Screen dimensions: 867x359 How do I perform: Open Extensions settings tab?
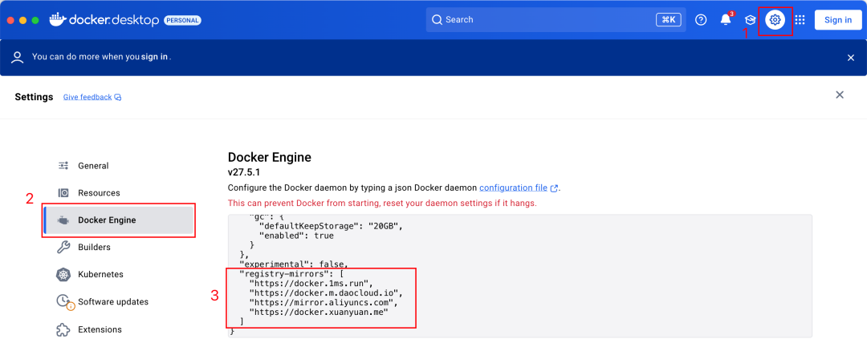(119, 329)
